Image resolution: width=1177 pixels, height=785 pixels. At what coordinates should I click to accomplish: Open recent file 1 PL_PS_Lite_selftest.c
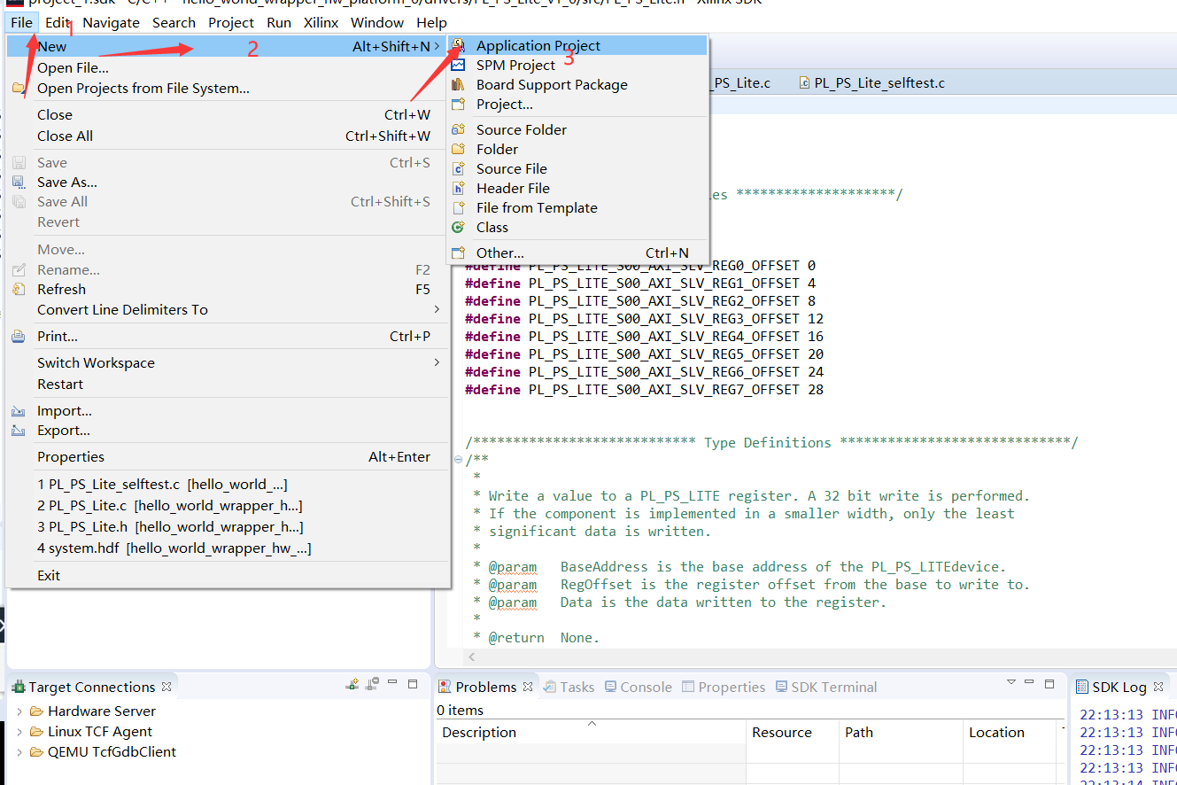[x=228, y=484]
